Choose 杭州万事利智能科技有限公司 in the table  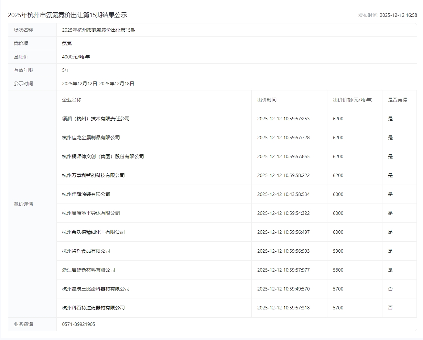coord(93,175)
